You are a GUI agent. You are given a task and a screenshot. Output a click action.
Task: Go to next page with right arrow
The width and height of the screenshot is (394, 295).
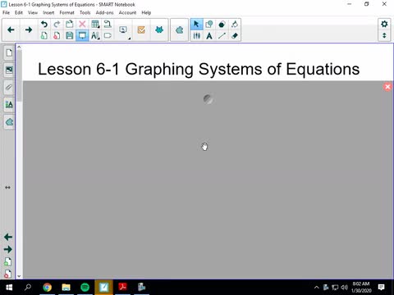click(29, 29)
